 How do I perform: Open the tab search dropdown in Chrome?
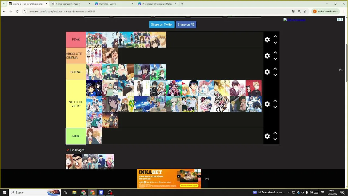tap(4, 4)
